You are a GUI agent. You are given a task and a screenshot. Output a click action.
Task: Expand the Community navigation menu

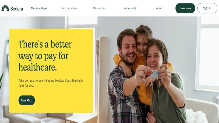tap(129, 8)
